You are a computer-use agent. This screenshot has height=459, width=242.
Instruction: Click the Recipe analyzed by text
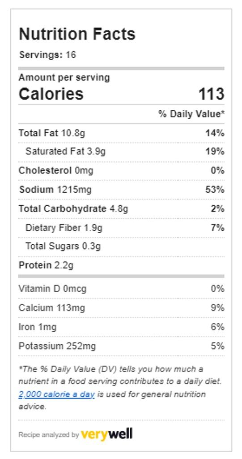click(48, 435)
